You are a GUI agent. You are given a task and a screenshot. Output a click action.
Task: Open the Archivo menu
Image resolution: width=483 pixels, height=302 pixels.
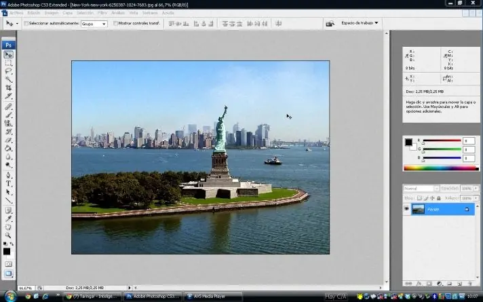16,13
